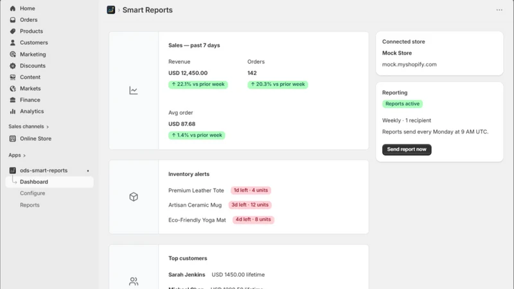
Task: Click the 22.1% vs prior week badge
Action: [198, 85]
